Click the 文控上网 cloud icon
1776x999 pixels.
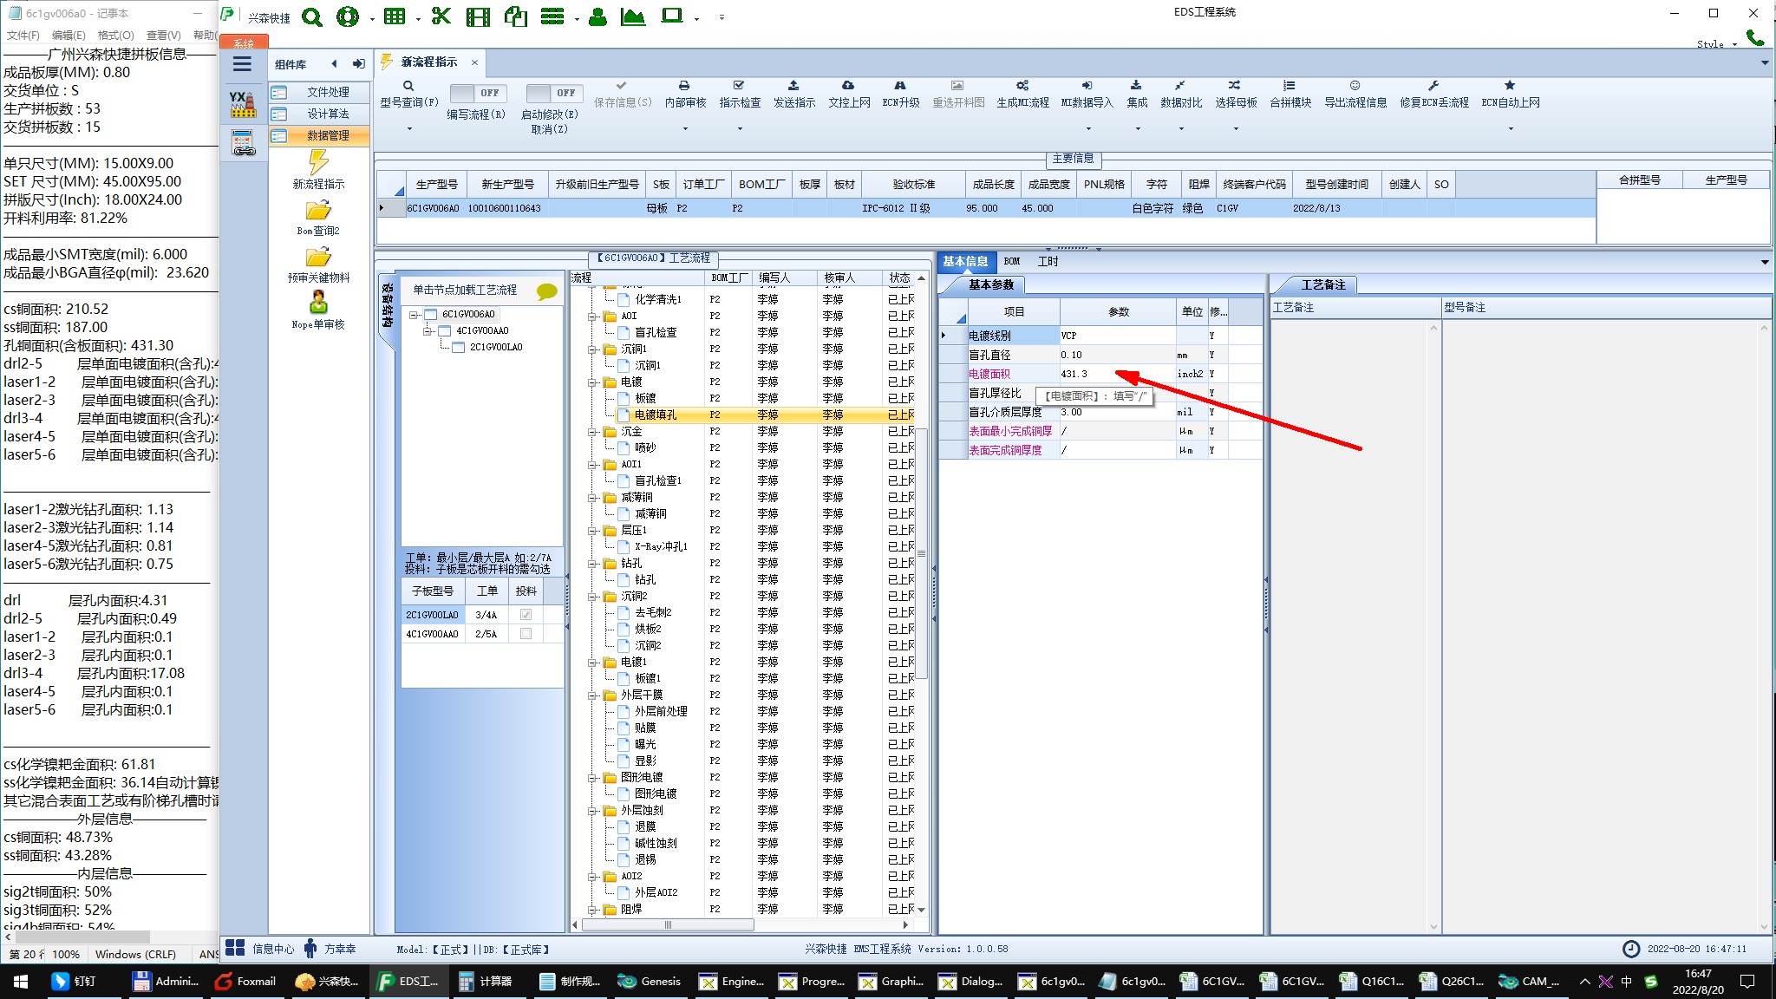pyautogui.click(x=848, y=86)
